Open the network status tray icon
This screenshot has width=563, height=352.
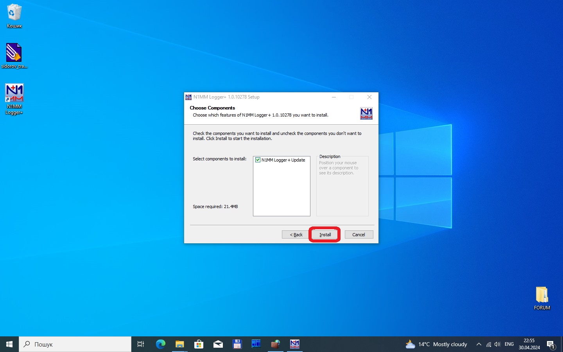(x=488, y=344)
